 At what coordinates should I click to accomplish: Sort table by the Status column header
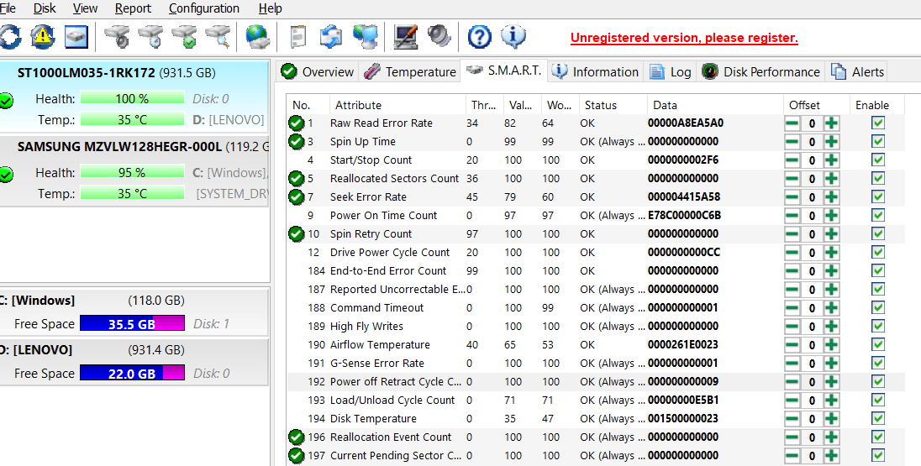click(613, 105)
